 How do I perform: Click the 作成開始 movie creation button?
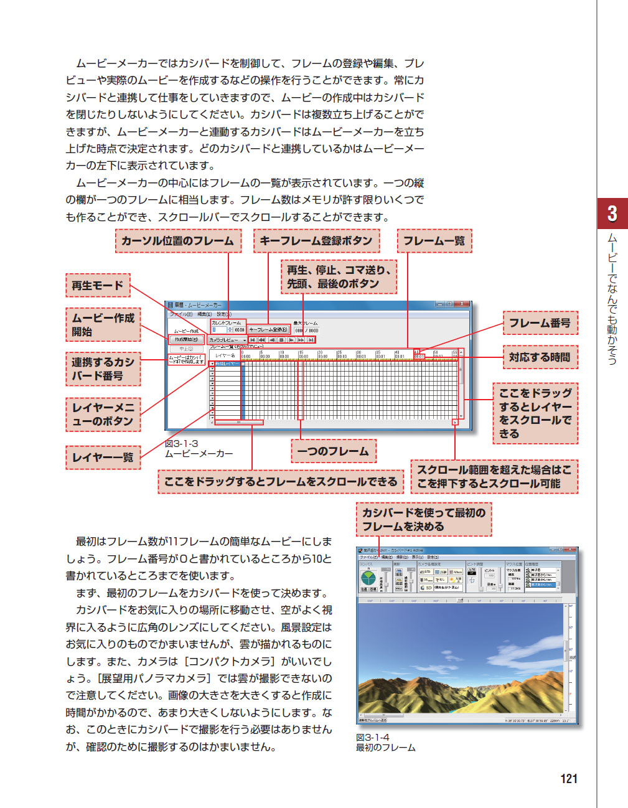tap(186, 340)
